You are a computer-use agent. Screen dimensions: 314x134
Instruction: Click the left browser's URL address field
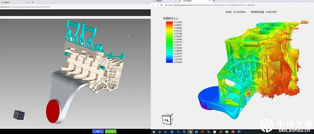75,7
